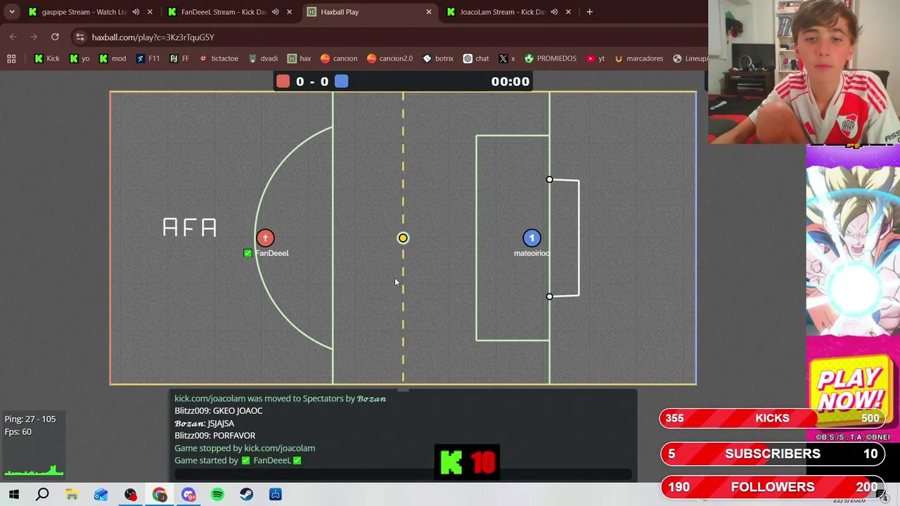Open OBS Studio from taskbar

[x=130, y=495]
